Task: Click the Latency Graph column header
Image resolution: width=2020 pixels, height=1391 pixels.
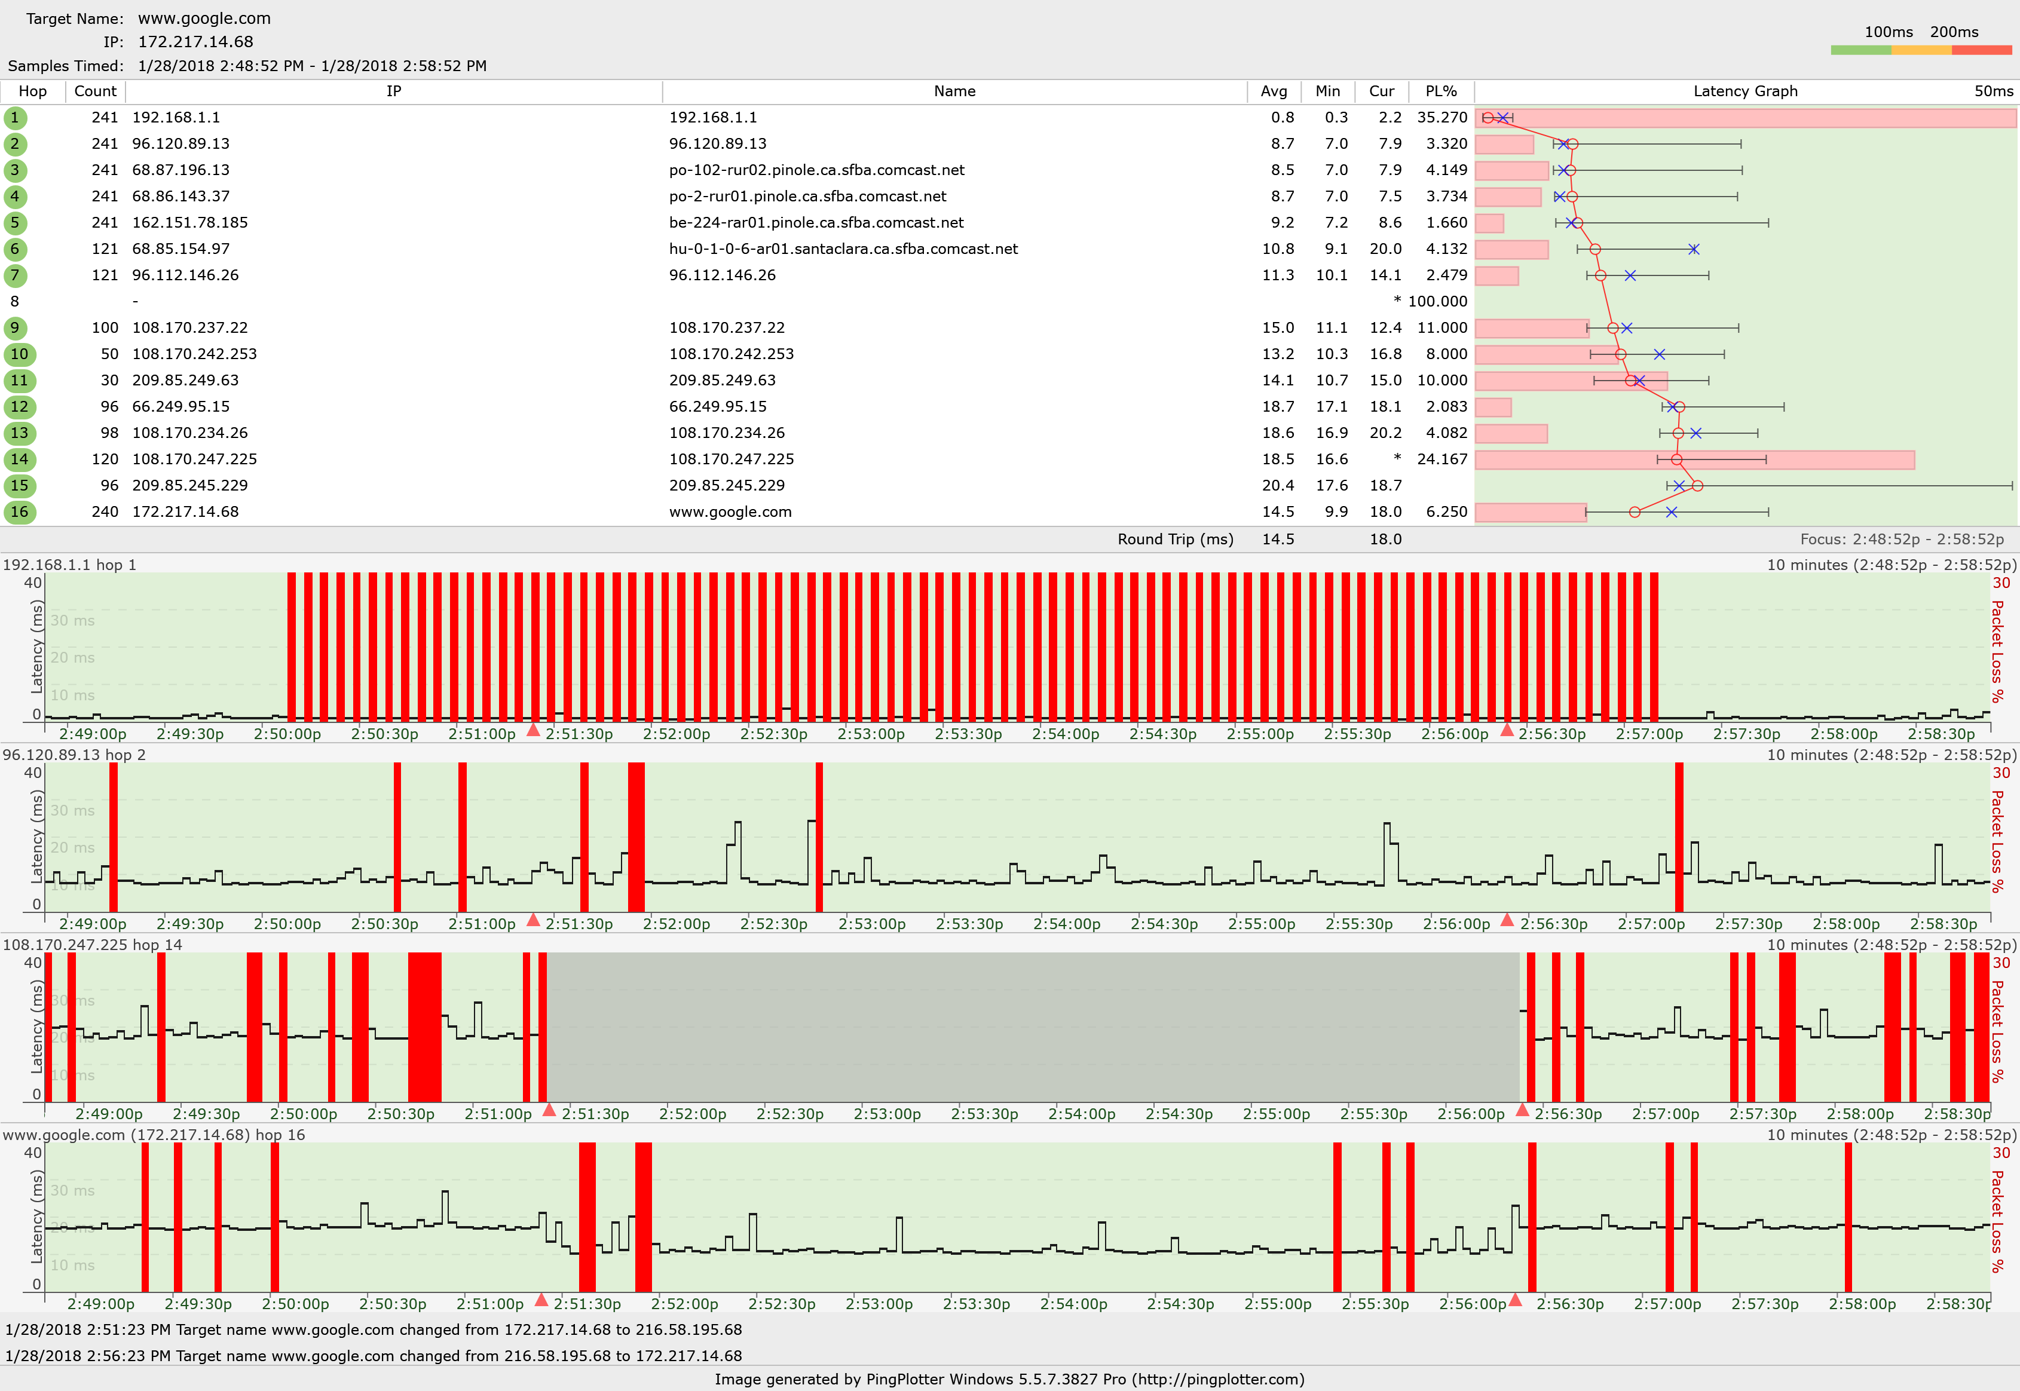Action: click(x=1746, y=91)
